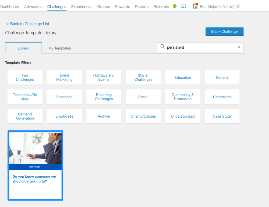
Task: Click the back arrow icon
Action: [8, 24]
